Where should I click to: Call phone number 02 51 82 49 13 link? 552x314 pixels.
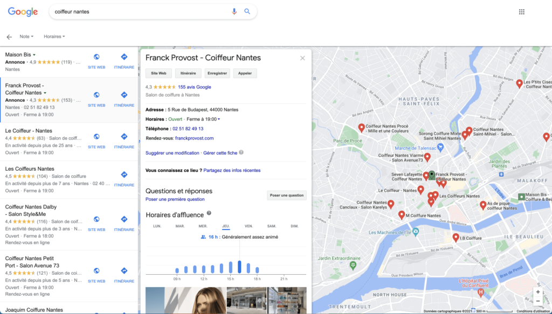point(188,129)
